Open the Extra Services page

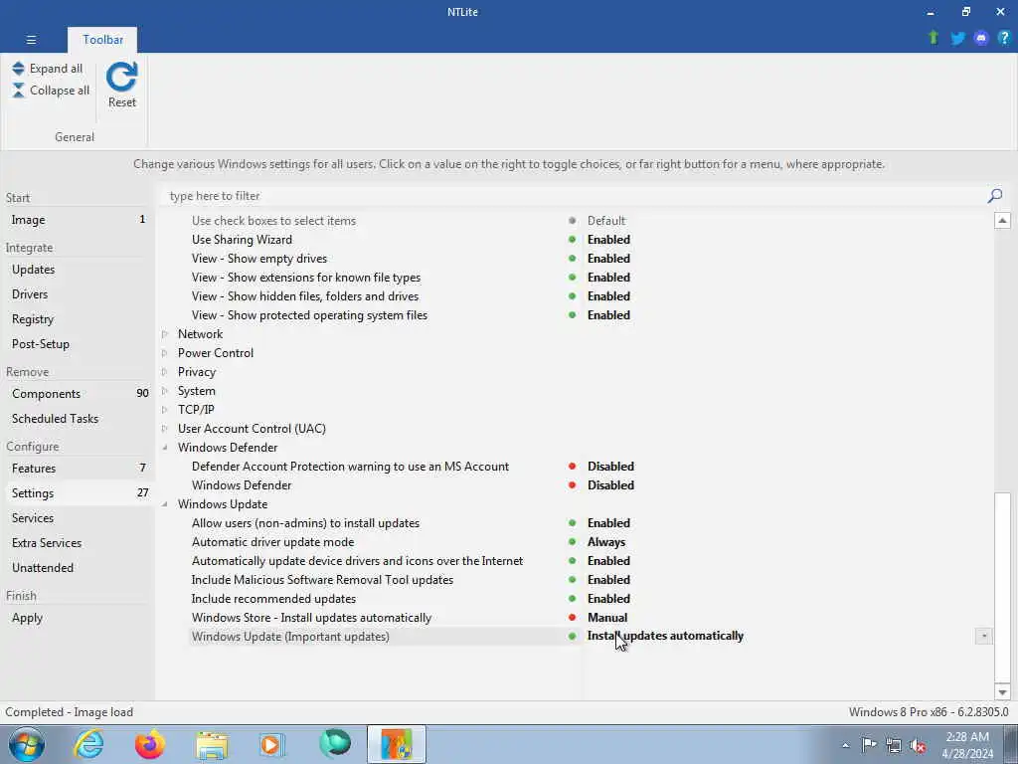78,543
